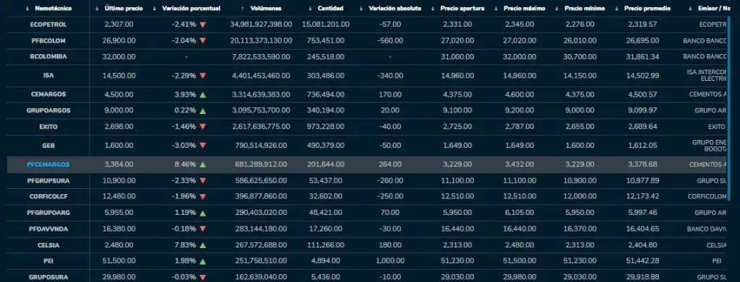Select the GRUPOARGOS ticker cell
Screen dimensions: 740x282
point(48,111)
